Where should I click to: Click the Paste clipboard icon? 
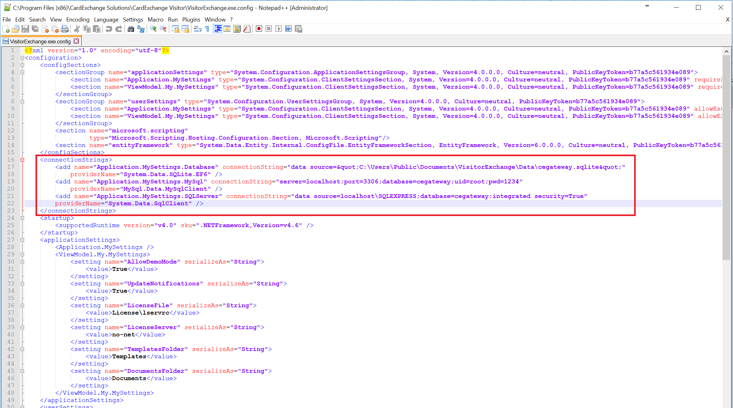click(97, 29)
